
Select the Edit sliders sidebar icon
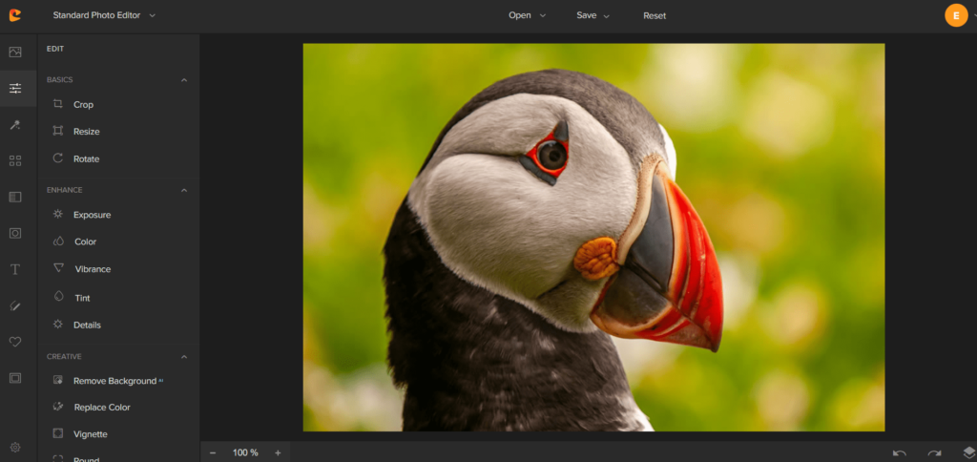pyautogui.click(x=15, y=89)
